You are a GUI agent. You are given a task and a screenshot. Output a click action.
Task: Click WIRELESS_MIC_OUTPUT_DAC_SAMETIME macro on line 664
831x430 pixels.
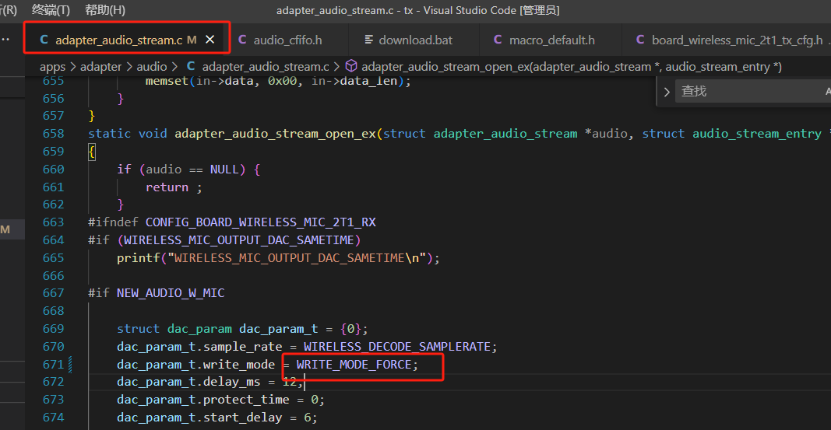point(239,240)
